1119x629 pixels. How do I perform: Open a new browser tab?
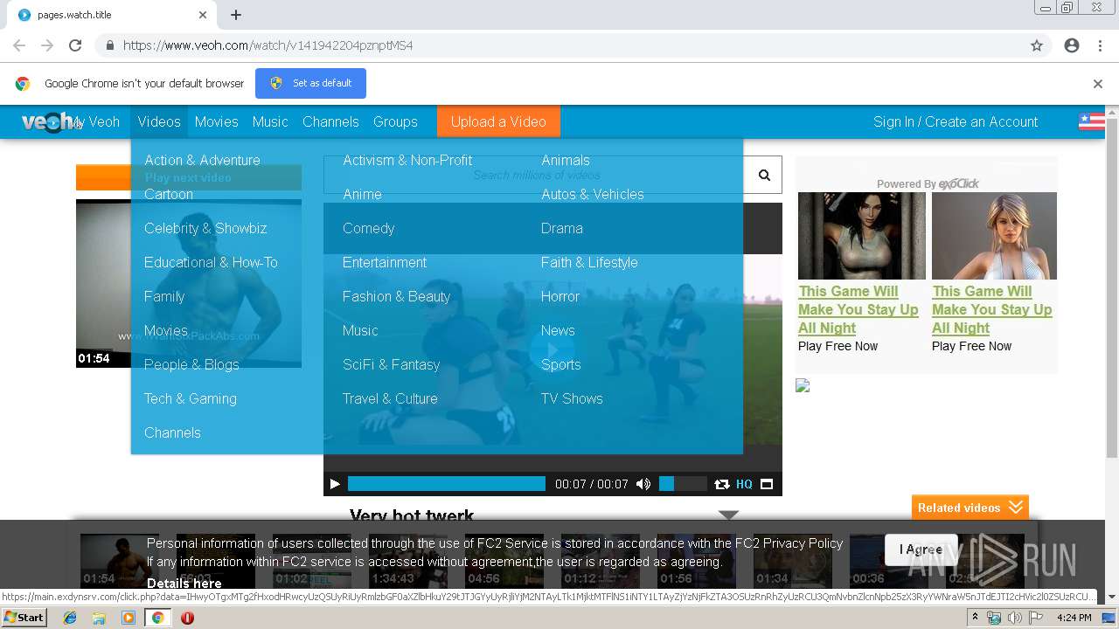[x=236, y=15]
